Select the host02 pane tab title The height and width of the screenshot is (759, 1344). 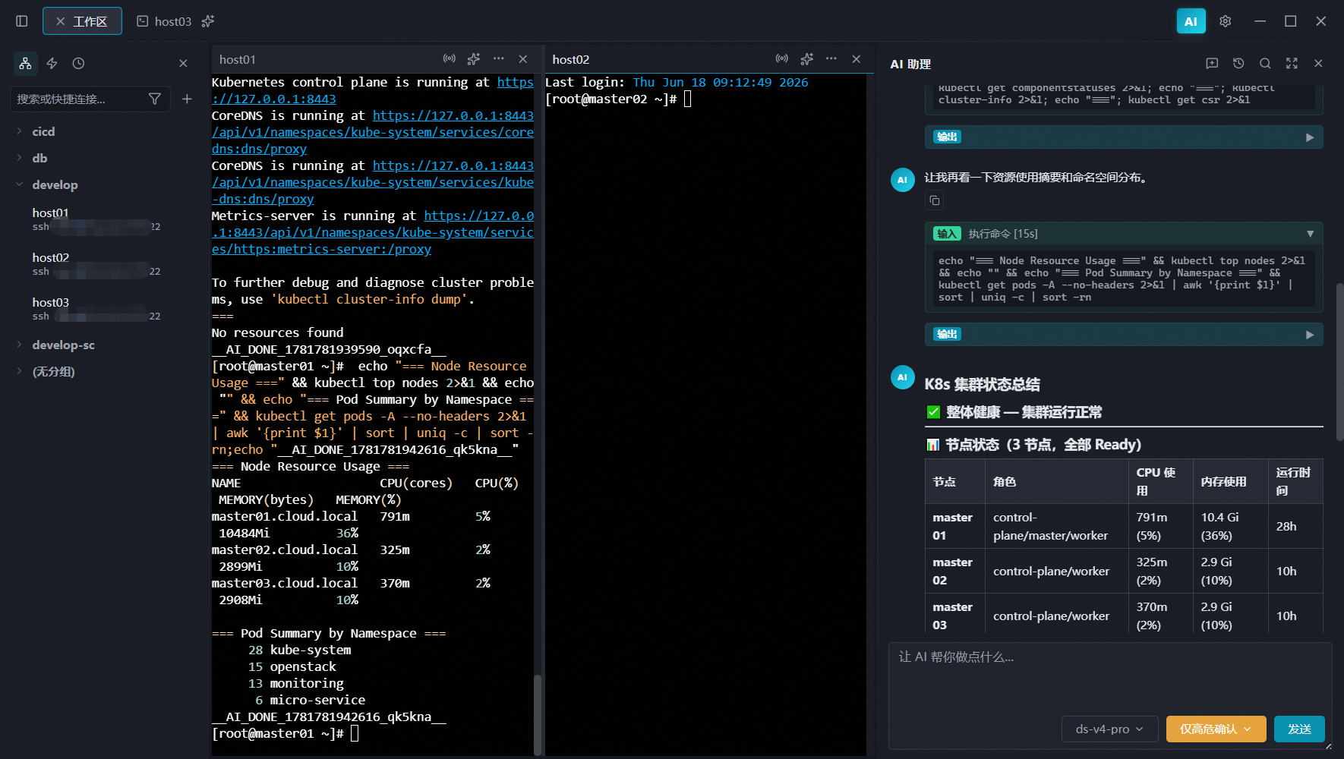click(571, 59)
